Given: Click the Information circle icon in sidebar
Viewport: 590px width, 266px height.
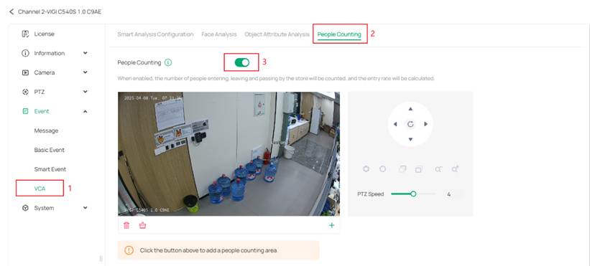Looking at the screenshot, I should [x=25, y=53].
